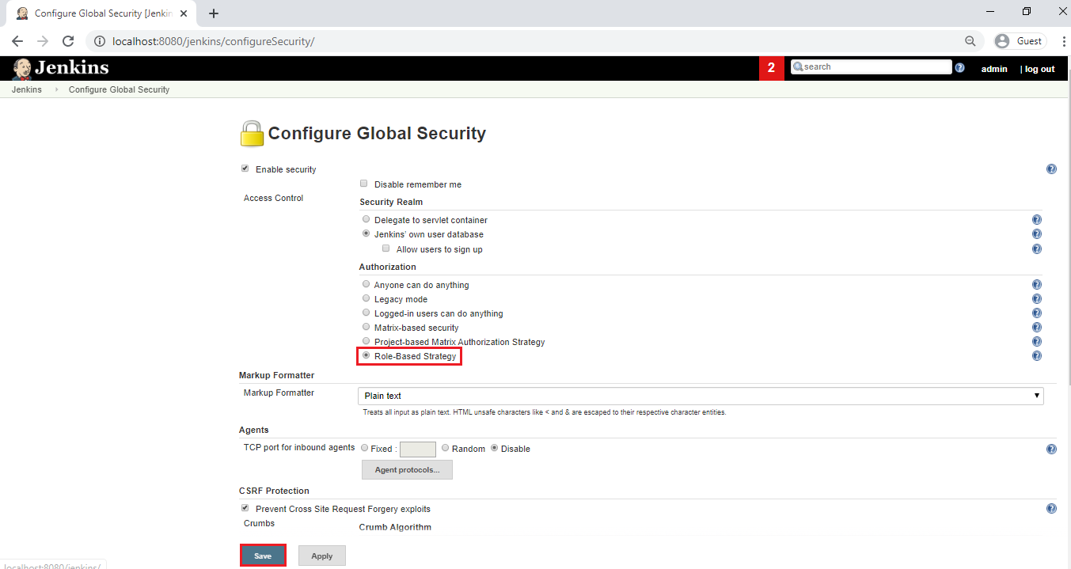Image resolution: width=1071 pixels, height=569 pixels.
Task: Open help for Legacy mode
Action: (x=1036, y=299)
